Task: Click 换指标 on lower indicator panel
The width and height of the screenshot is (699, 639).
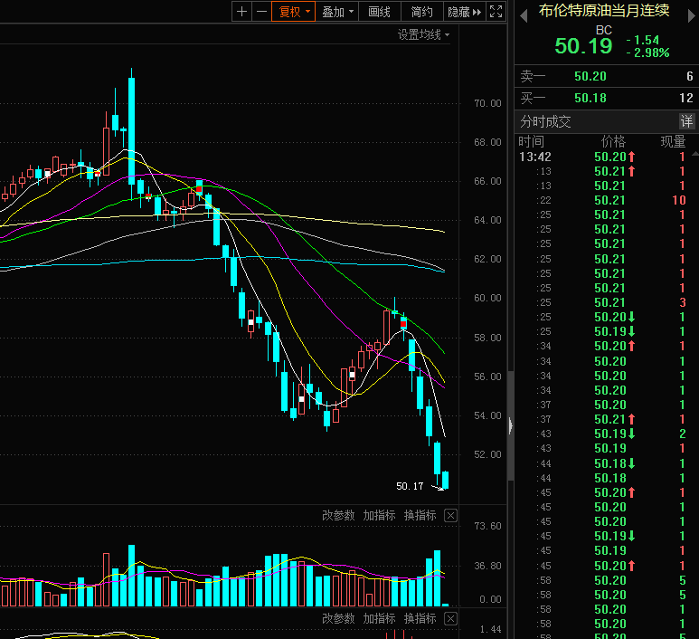Action: 420,618
